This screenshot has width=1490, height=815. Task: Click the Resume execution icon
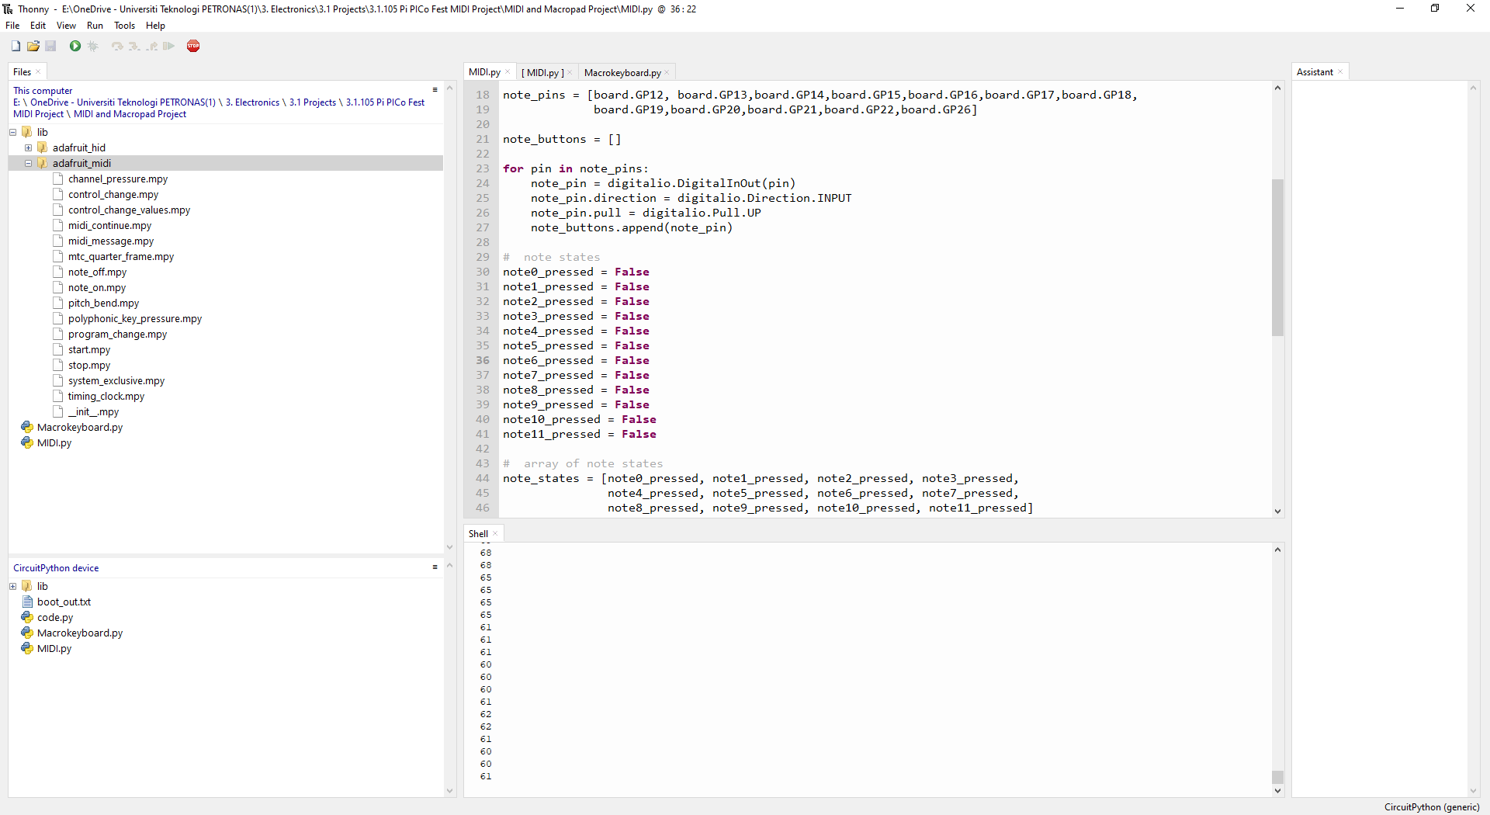point(169,46)
